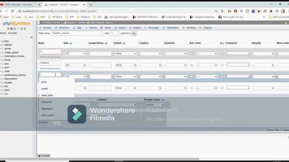Open the Java bookmarks folder
This screenshot has height=162, width=289.
(x=29, y=17)
